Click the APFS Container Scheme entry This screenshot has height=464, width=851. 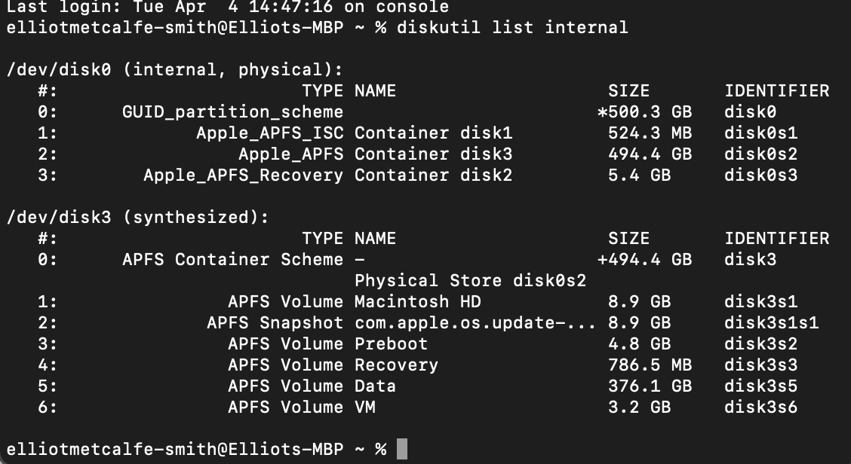[232, 260]
